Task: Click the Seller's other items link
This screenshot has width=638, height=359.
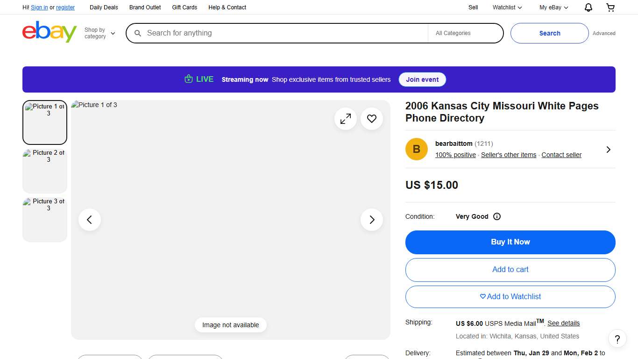Action: click(x=509, y=155)
